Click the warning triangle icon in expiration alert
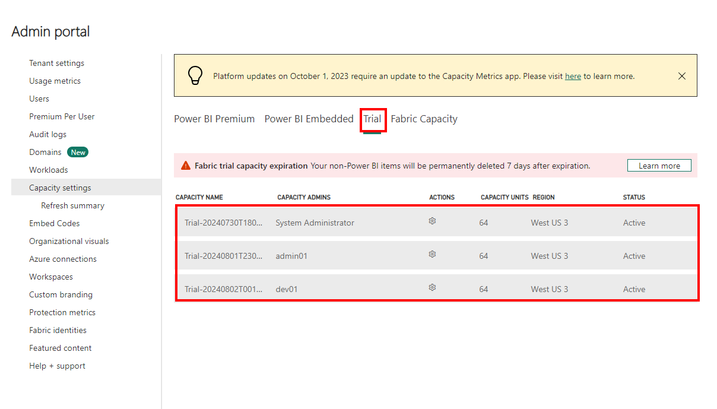Image resolution: width=717 pixels, height=409 pixels. [186, 166]
